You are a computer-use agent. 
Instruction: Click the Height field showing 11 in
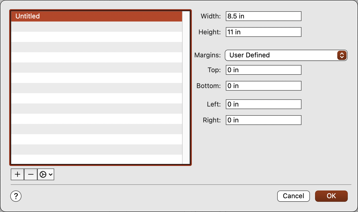[263, 32]
